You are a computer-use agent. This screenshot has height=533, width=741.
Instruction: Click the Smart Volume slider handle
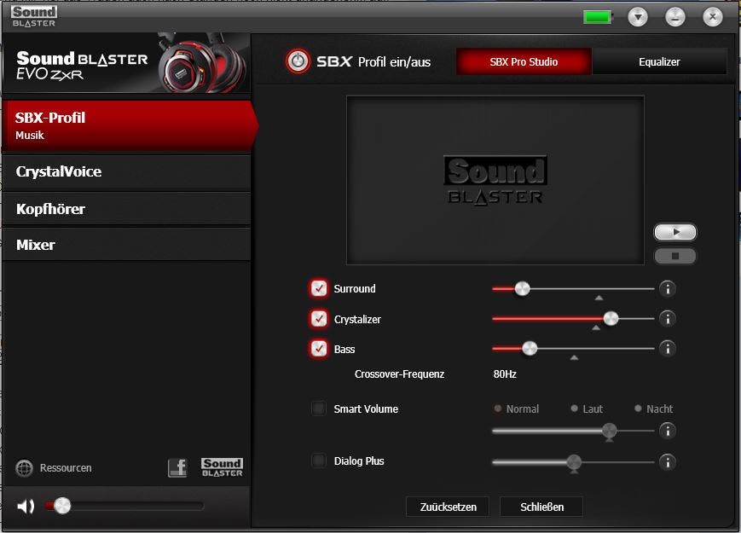coord(609,431)
